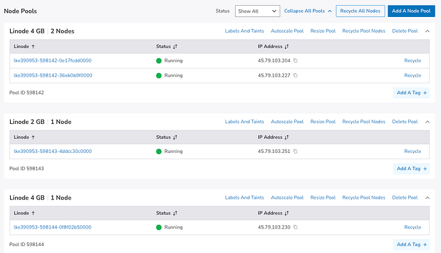Collapse the last Linode 4 GB pool
Viewport: 441px width, 253px height.
click(x=427, y=198)
